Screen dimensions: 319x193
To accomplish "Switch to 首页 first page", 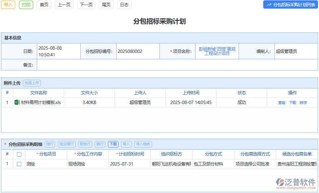I will click(x=44, y=5).
